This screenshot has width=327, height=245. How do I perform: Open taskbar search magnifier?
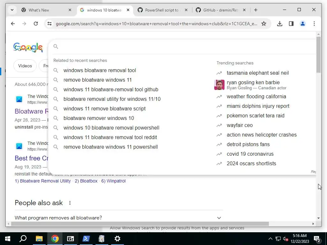23,239
